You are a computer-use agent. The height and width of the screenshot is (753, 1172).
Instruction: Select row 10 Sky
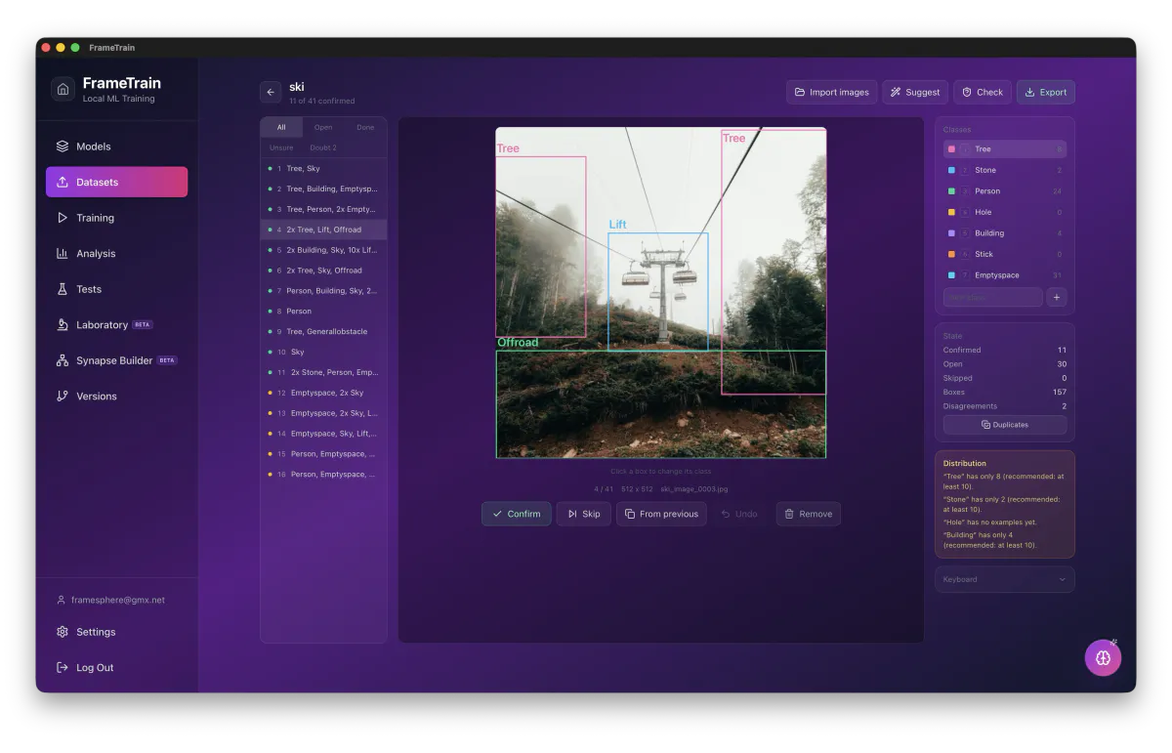323,352
